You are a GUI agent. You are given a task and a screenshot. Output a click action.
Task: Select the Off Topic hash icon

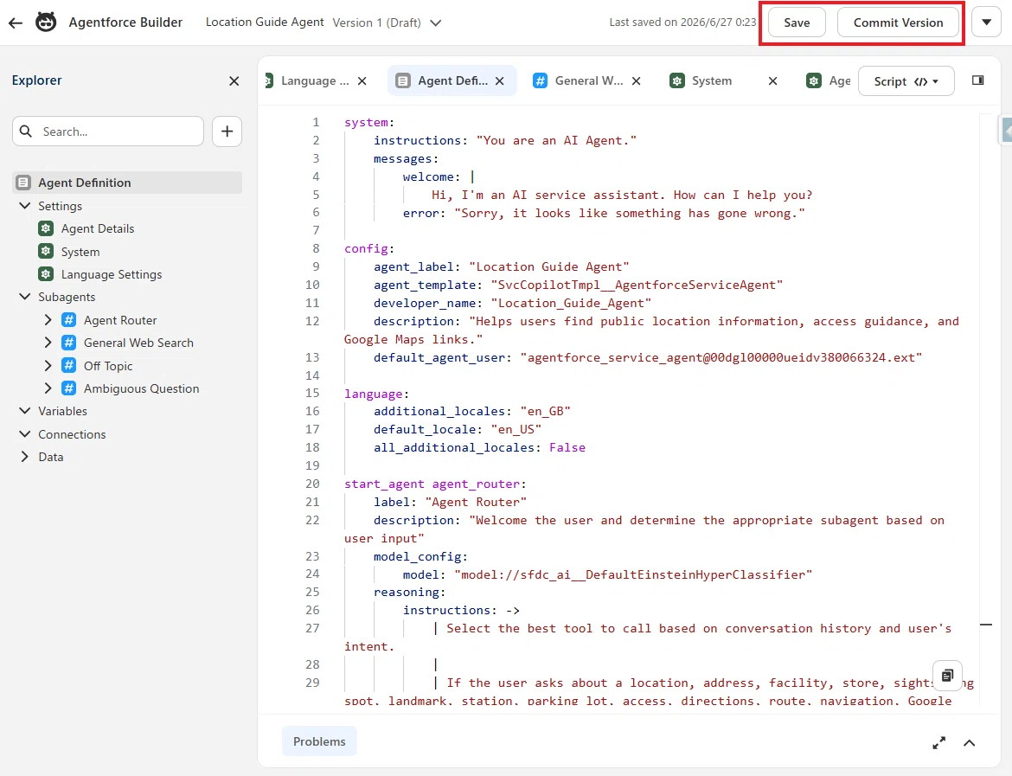(x=69, y=365)
